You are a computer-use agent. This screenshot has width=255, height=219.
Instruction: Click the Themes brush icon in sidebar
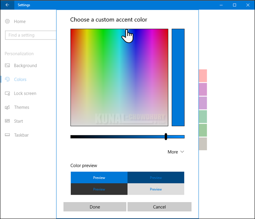tap(7, 107)
